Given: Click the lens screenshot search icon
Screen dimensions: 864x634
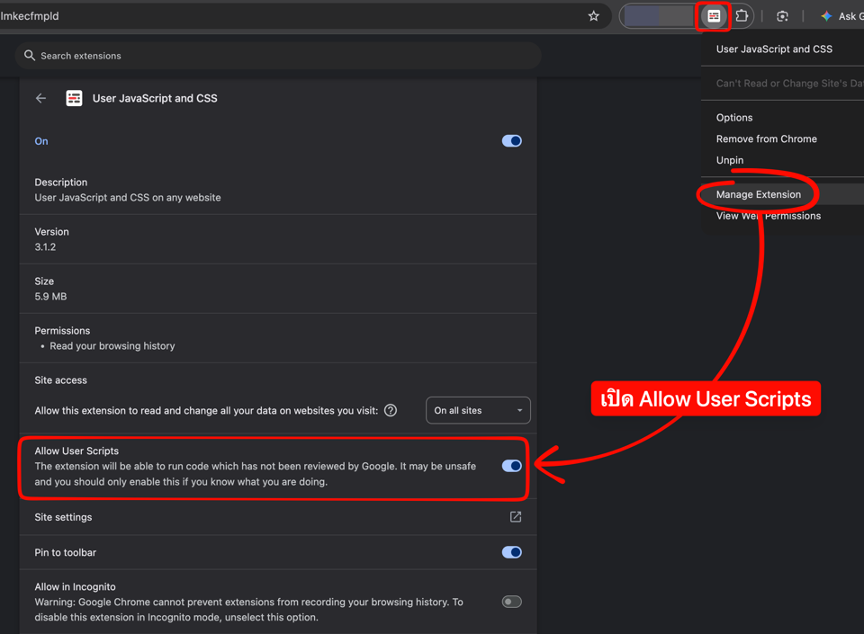Looking at the screenshot, I should click(x=782, y=16).
